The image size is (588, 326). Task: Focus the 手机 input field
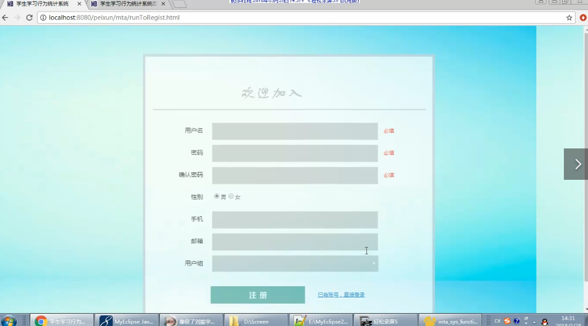[x=295, y=220]
